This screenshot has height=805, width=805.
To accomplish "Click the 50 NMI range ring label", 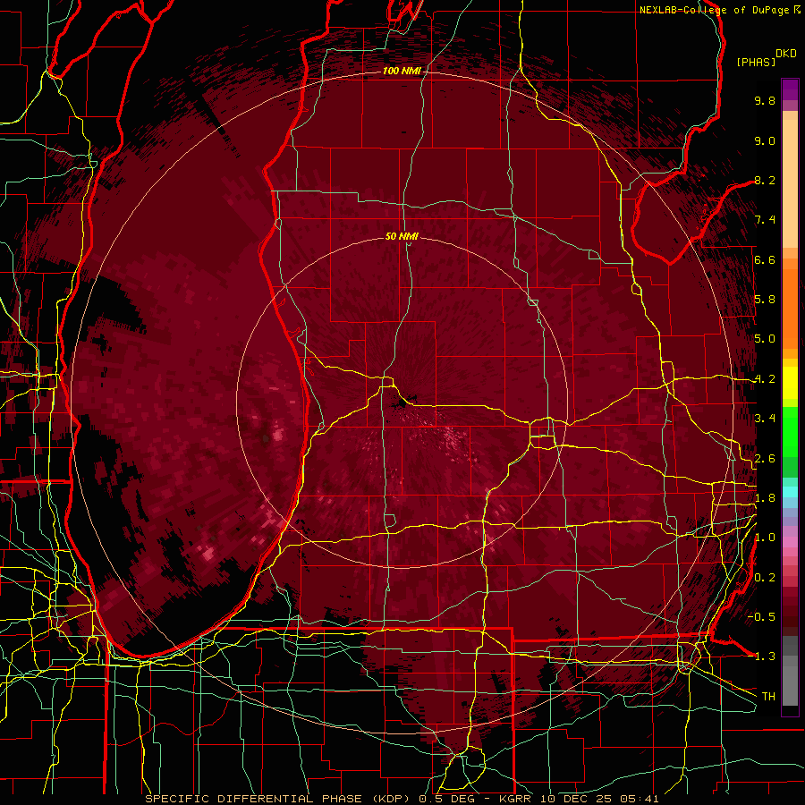I will pos(402,236).
